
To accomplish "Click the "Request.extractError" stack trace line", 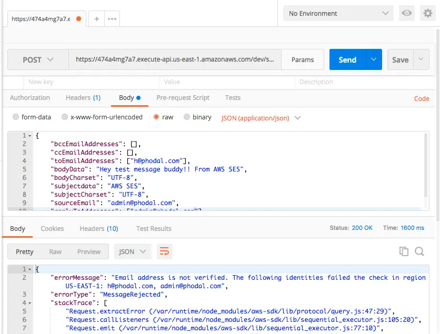I will (x=230, y=311).
